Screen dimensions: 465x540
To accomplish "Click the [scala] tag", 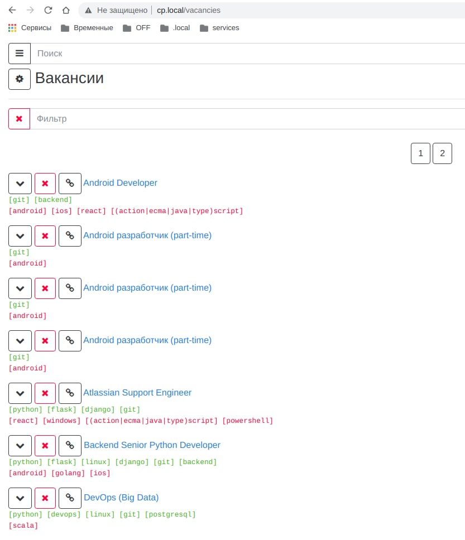I will (23, 525).
